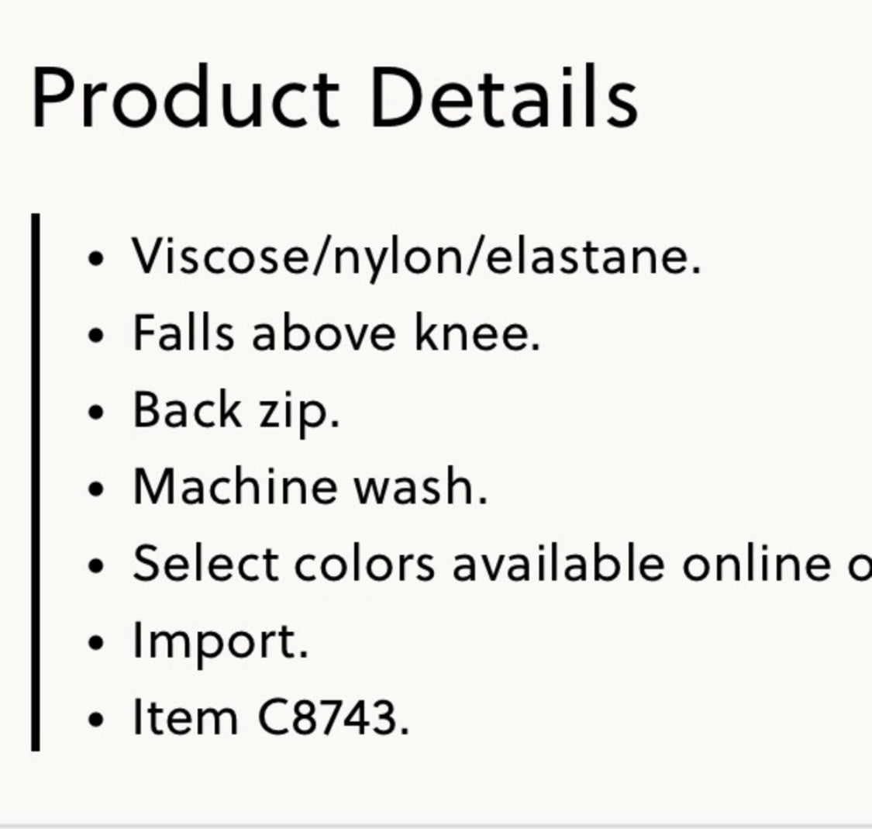
Task: Click the item number C8743
Action: tap(333, 718)
